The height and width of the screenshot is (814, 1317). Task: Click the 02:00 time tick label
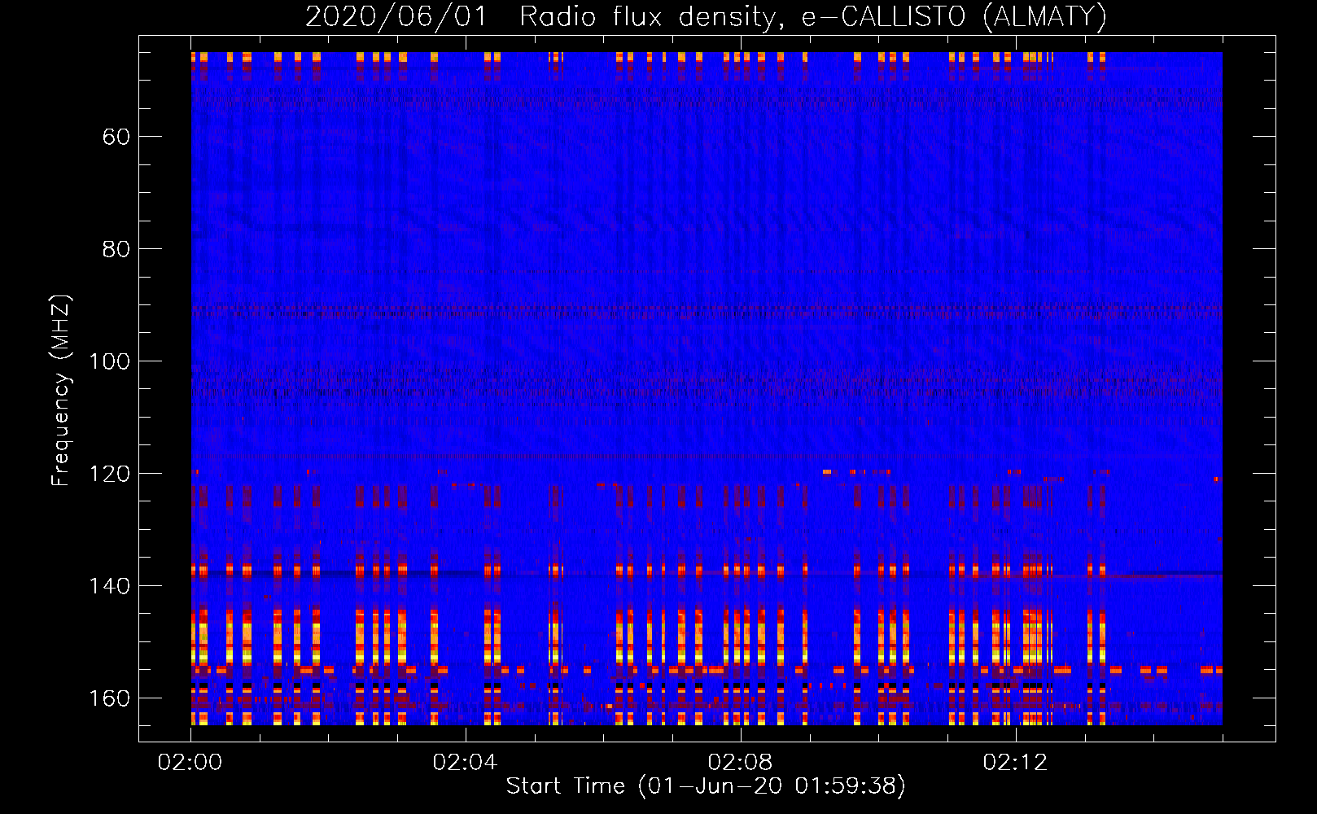[x=190, y=763]
